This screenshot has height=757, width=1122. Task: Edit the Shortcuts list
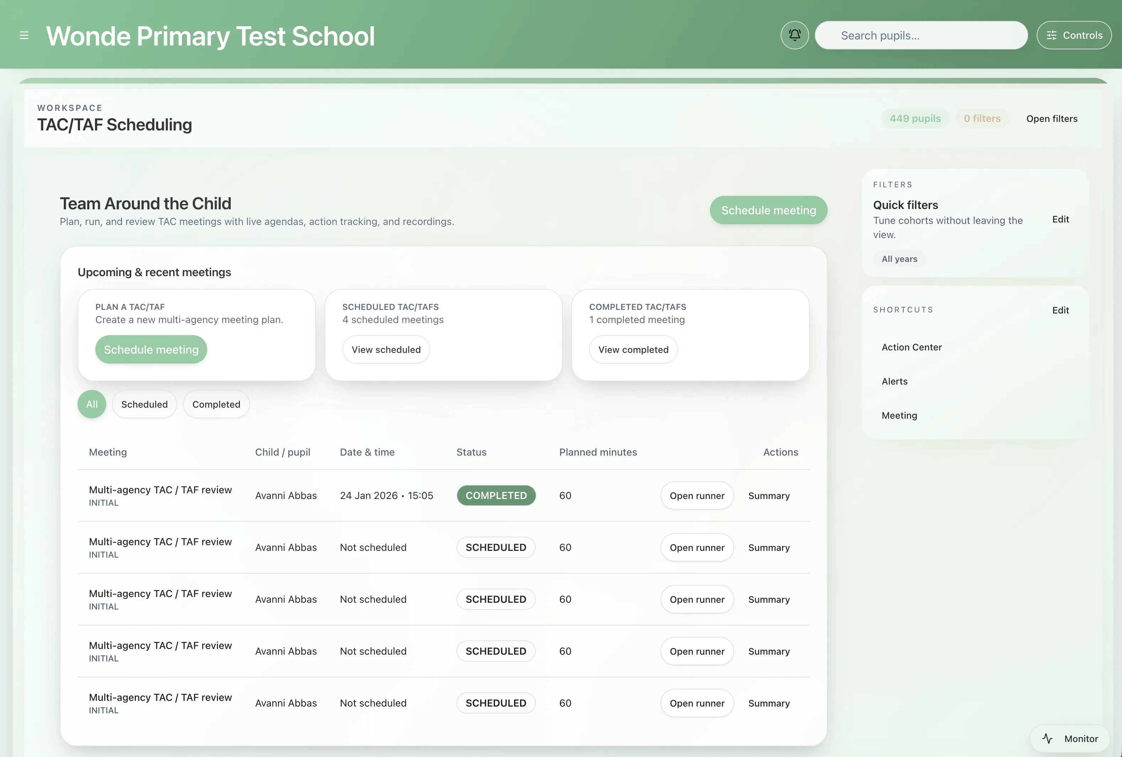(x=1060, y=310)
